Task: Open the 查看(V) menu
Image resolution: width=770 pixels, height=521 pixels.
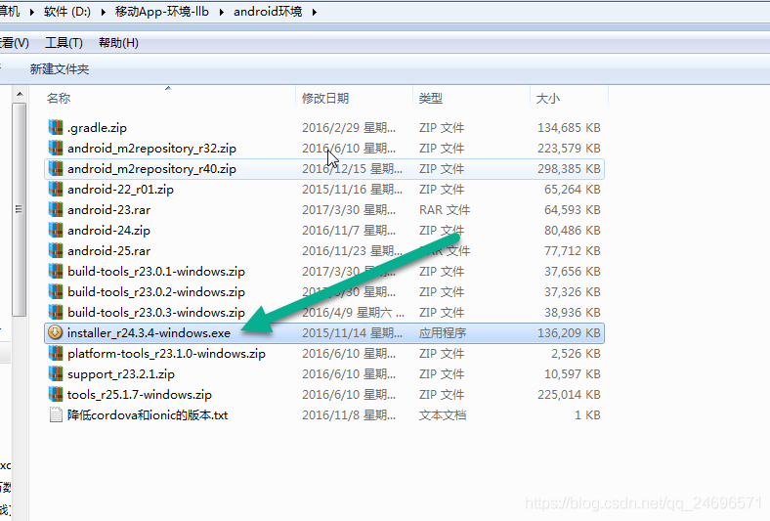Action: [x=15, y=43]
